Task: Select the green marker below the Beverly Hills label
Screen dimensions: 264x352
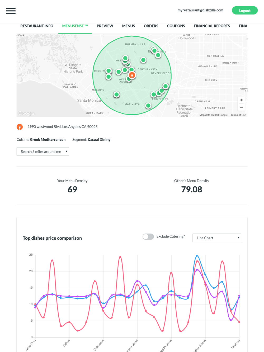Action: coord(158,55)
